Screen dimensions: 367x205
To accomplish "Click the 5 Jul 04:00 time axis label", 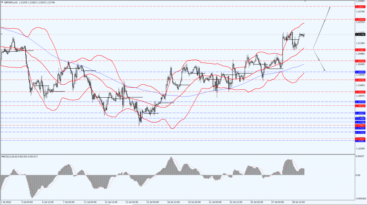I will [x=27, y=202].
